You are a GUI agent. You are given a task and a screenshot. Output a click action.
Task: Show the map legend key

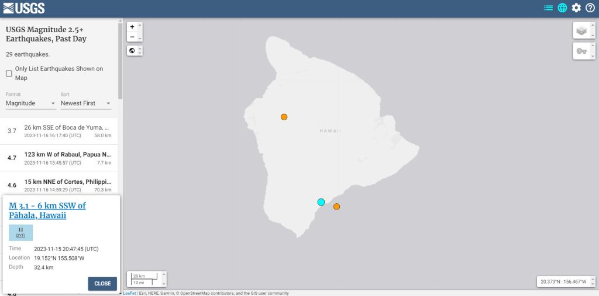pyautogui.click(x=581, y=51)
